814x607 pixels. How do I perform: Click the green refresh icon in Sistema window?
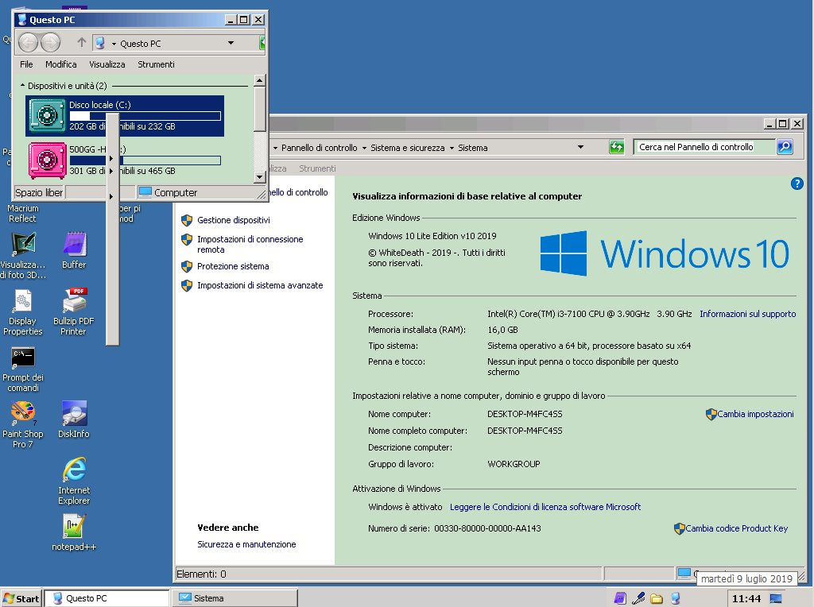click(616, 147)
